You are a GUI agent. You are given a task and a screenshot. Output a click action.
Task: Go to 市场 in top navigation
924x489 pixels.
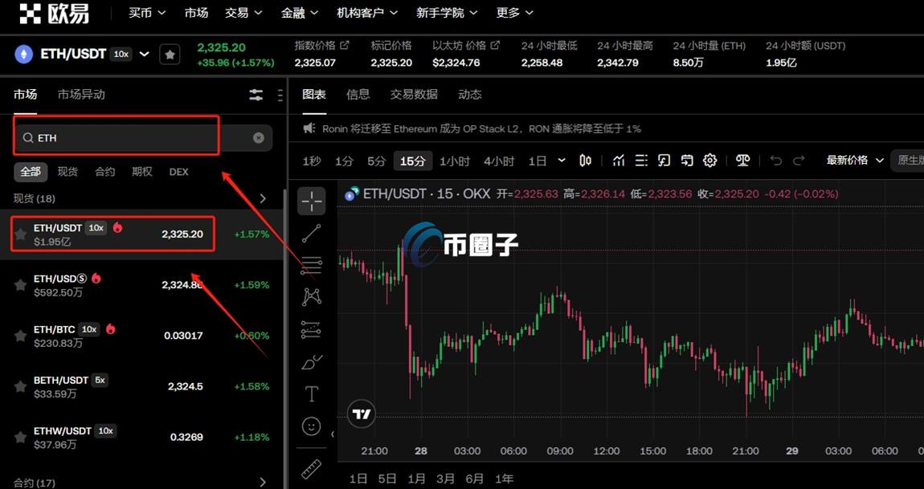click(x=196, y=12)
